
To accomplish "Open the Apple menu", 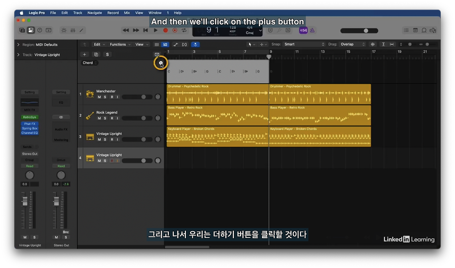I will coord(21,13).
